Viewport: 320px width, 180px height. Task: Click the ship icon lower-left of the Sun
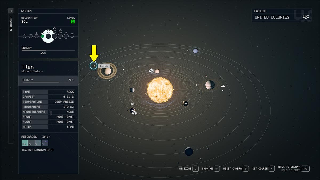click(133, 104)
